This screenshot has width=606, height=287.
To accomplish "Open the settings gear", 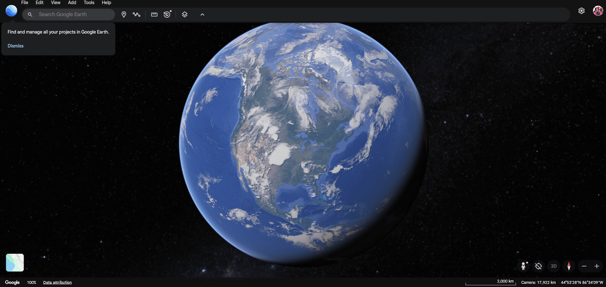I will [x=582, y=11].
